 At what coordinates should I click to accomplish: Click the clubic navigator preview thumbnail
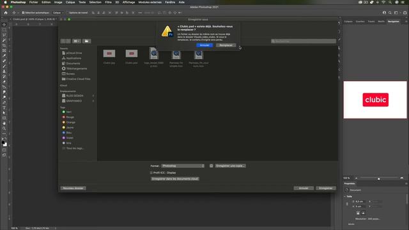coord(375,100)
